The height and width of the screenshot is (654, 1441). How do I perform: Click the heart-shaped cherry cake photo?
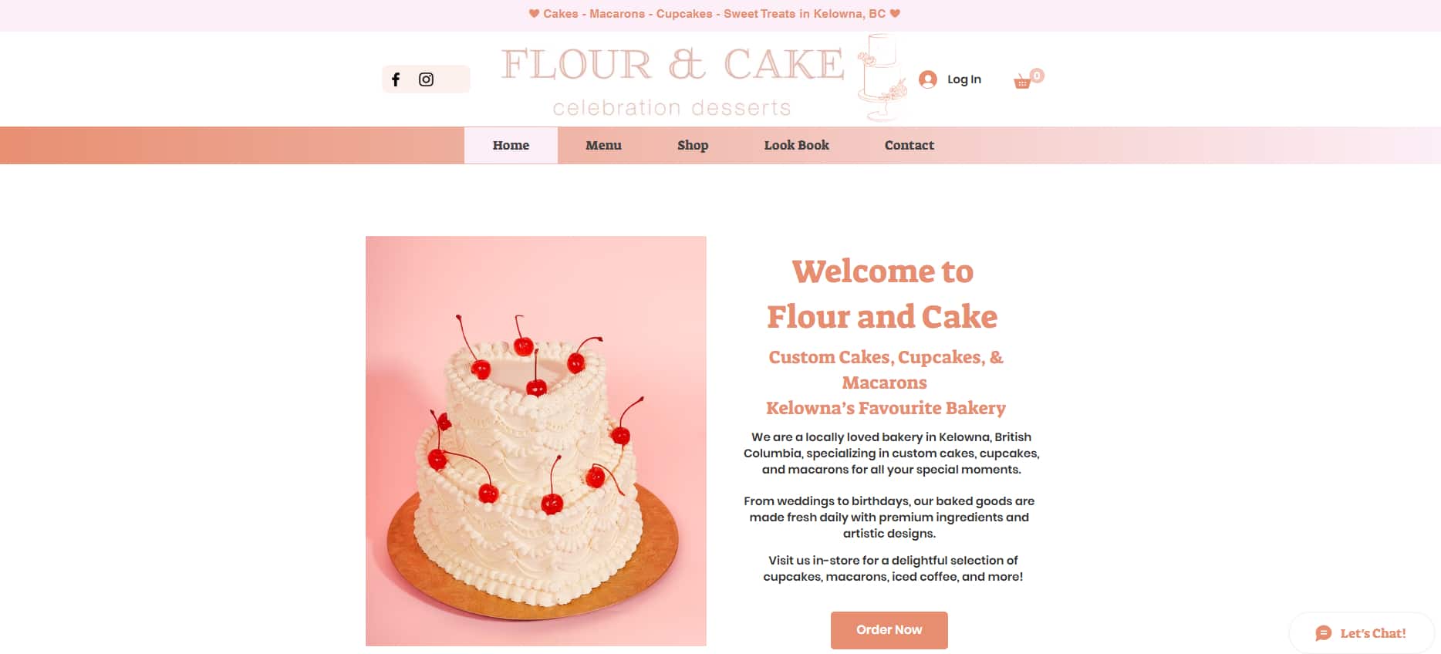click(x=536, y=441)
